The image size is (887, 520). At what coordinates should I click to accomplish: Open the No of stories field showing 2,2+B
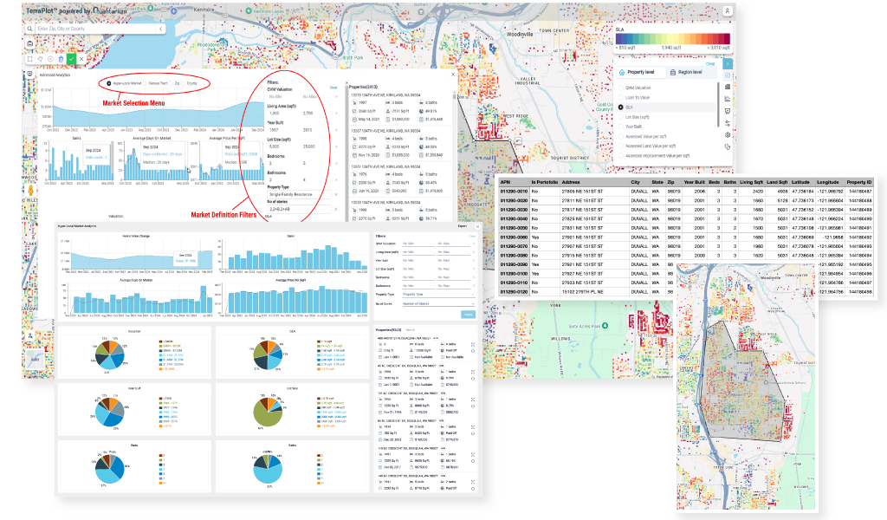(x=299, y=209)
